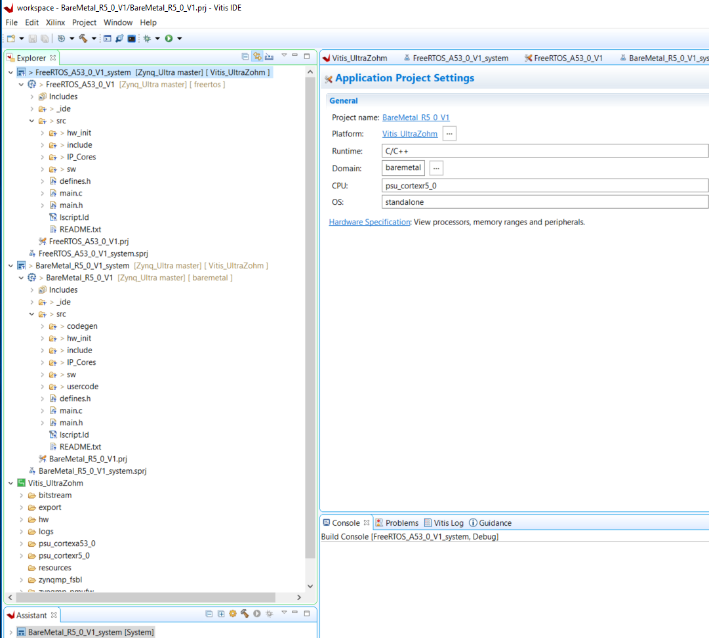Toggle Link with Editor in Explorer
The width and height of the screenshot is (709, 638).
coord(257,57)
